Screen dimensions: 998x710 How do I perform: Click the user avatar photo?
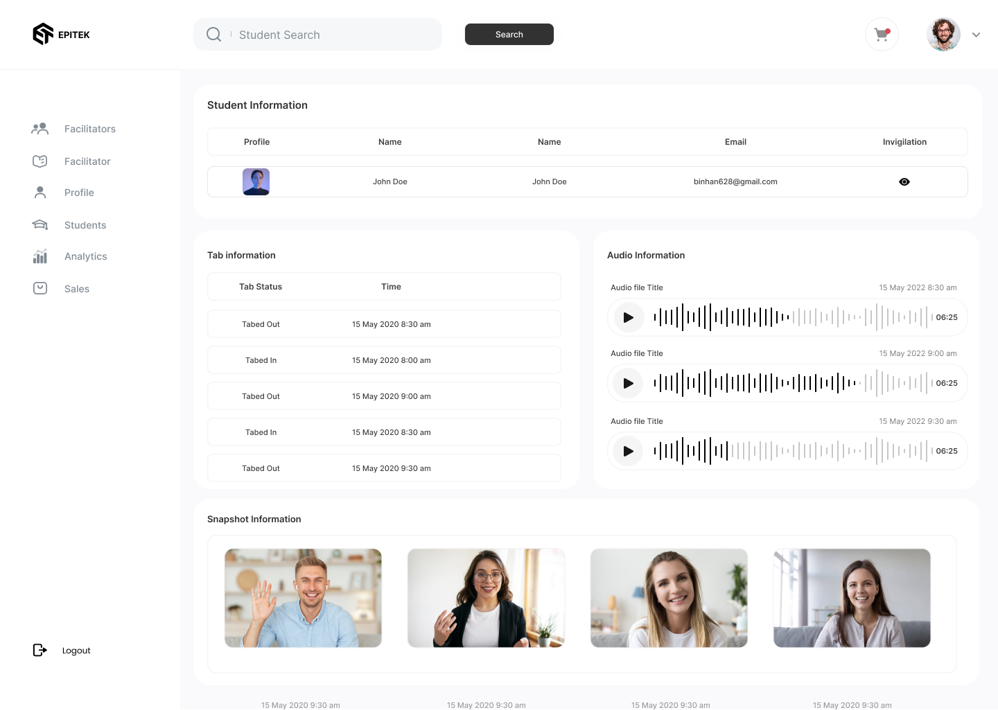pyautogui.click(x=943, y=34)
